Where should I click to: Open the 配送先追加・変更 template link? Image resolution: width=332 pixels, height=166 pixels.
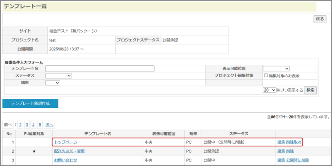69,151
